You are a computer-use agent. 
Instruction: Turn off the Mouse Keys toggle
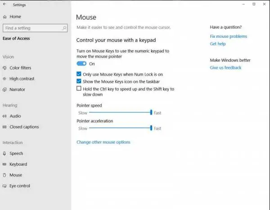pyautogui.click(x=81, y=64)
